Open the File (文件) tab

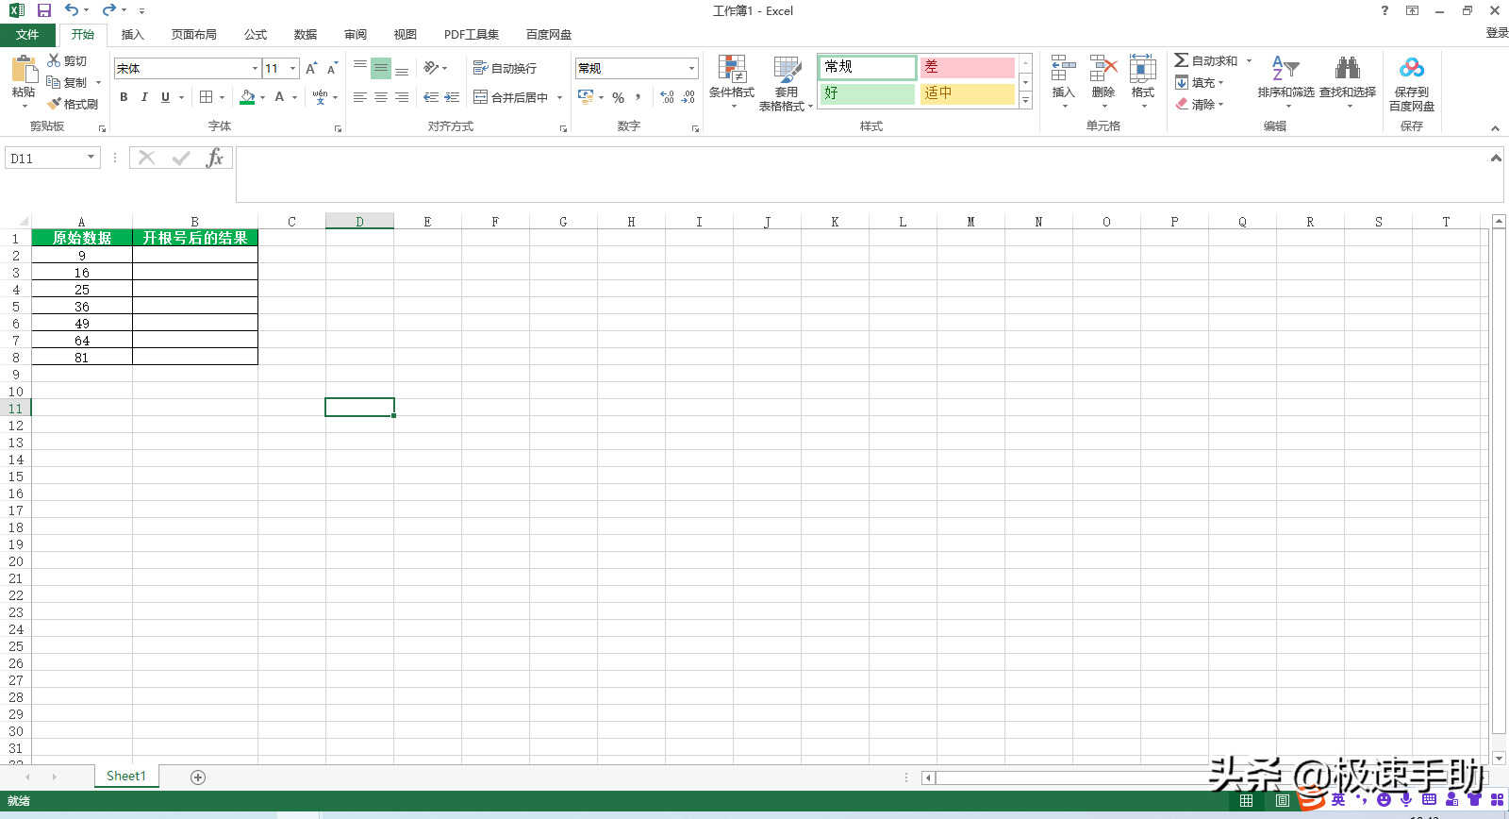[x=27, y=34]
